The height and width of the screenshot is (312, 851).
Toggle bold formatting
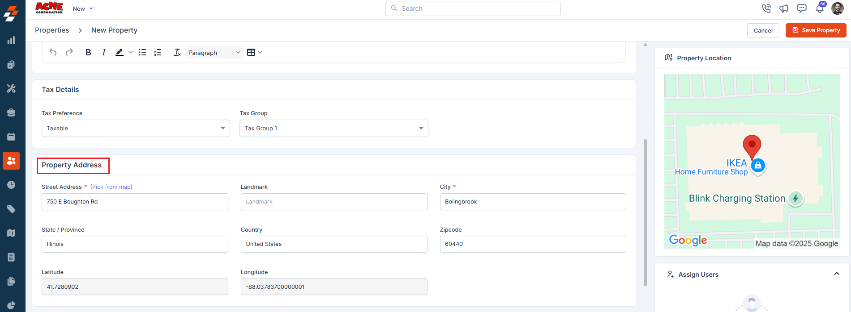pyautogui.click(x=88, y=52)
